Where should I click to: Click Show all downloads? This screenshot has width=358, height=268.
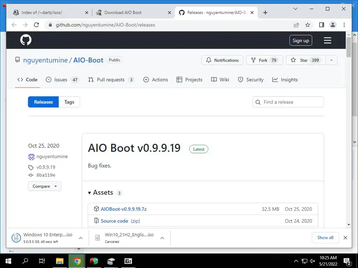[325, 238]
